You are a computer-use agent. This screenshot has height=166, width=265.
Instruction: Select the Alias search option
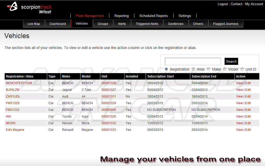[193, 69]
